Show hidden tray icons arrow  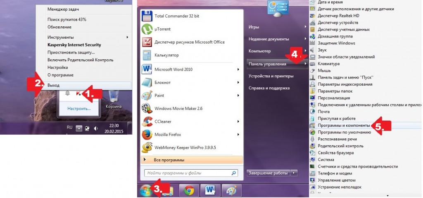coord(78,128)
